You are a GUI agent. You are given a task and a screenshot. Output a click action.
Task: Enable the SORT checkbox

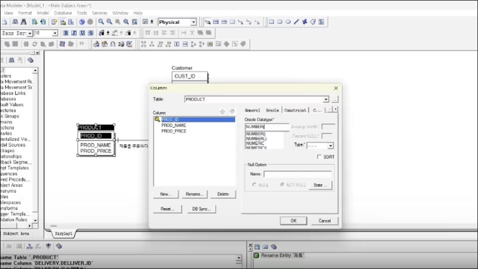(319, 156)
